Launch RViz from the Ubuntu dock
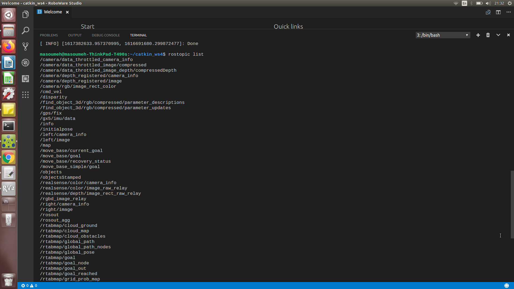 (9, 189)
